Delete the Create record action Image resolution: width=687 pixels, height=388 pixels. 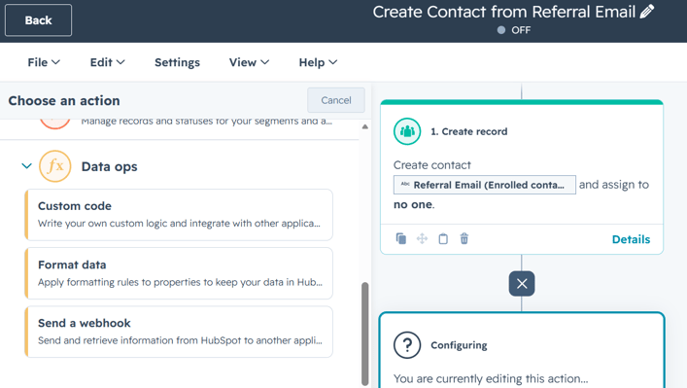464,238
